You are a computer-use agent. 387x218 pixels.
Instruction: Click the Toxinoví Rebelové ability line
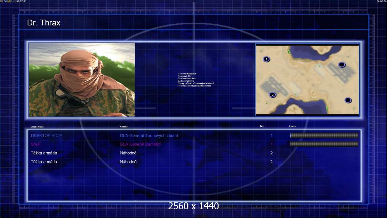tap(187, 73)
